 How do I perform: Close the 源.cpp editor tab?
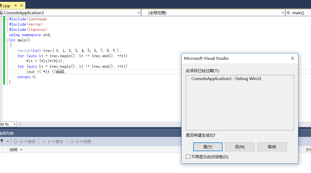coord(22,6)
